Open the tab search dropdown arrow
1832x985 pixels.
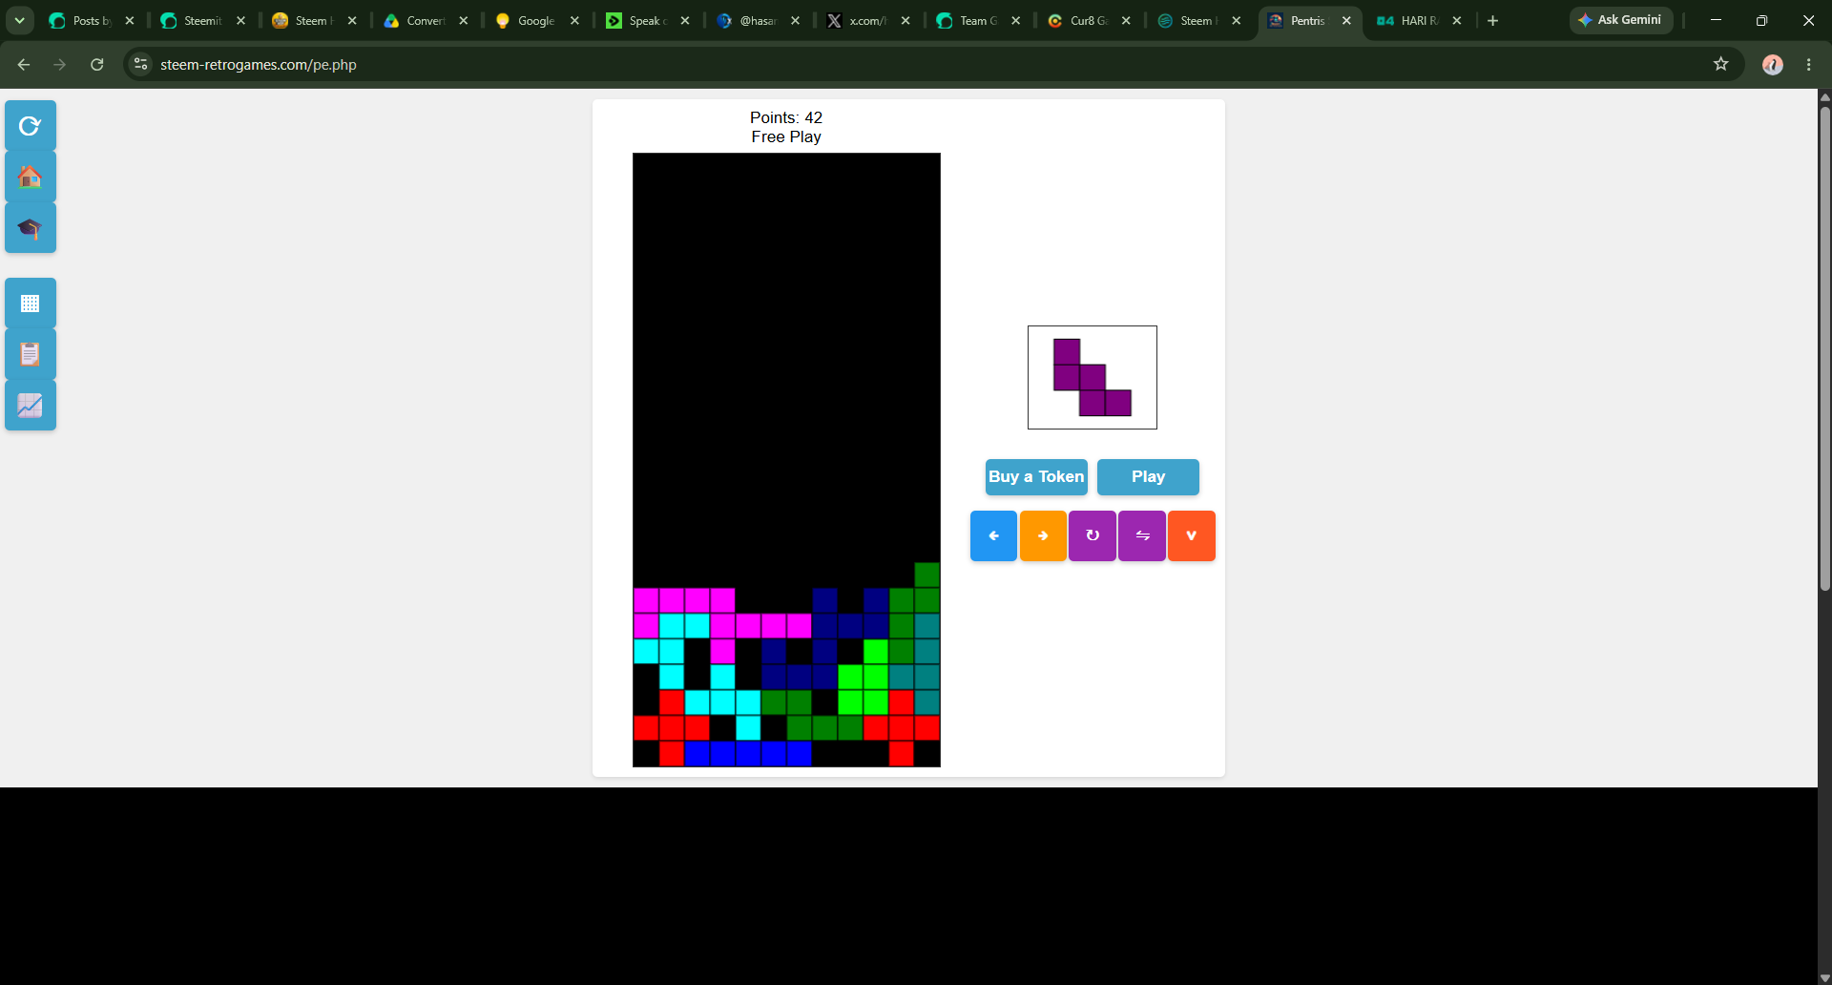(19, 20)
